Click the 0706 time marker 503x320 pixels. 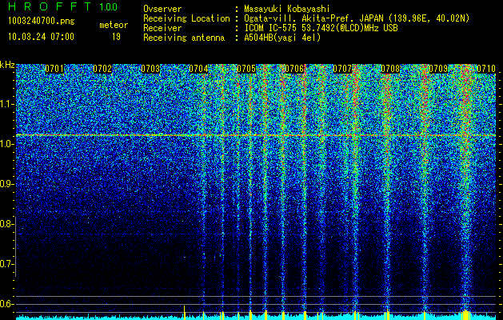click(x=294, y=69)
